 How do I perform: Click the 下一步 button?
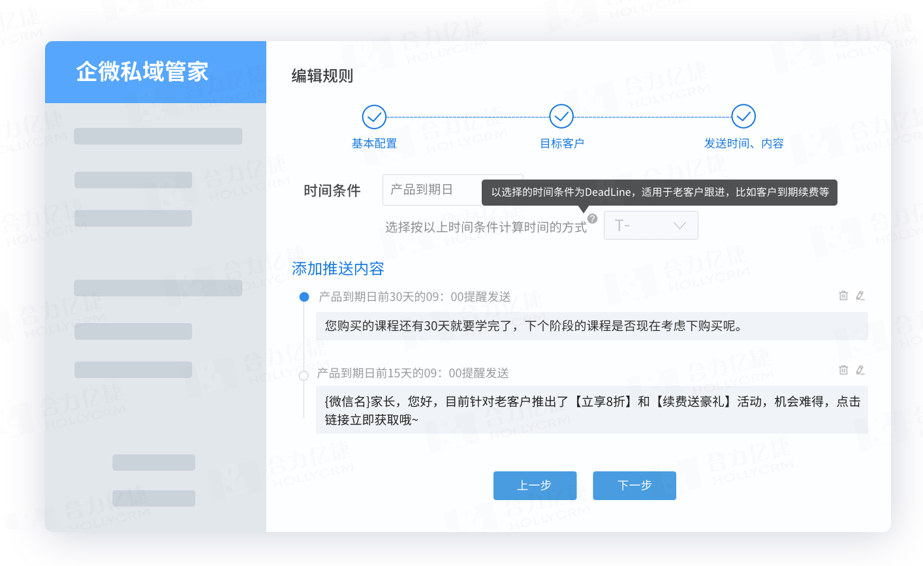coord(634,486)
